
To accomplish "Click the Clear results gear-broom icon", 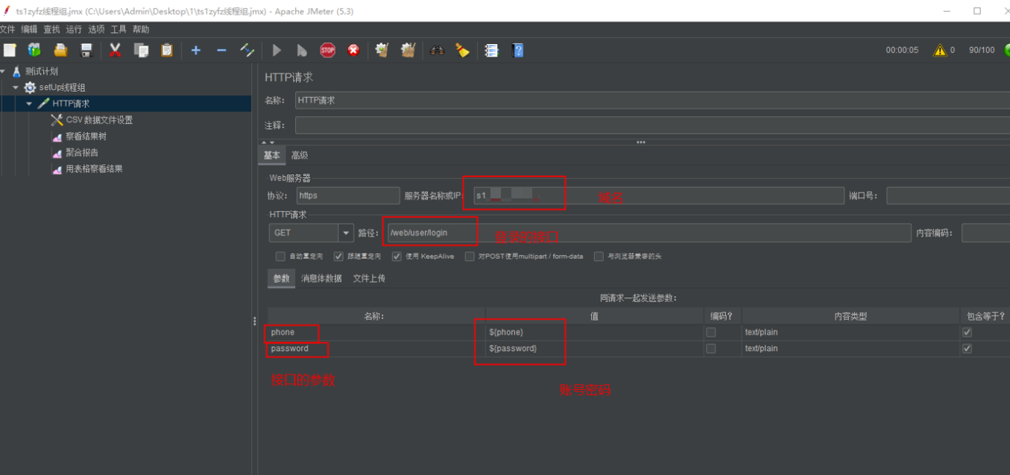I will tap(382, 50).
